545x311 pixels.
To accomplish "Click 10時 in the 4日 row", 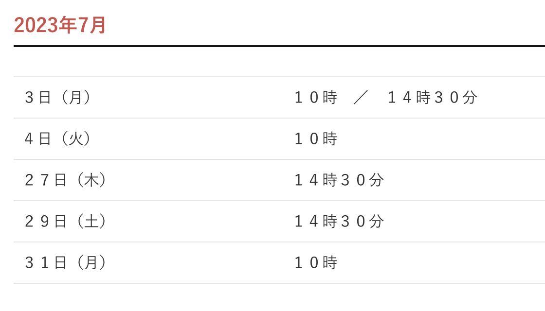I will [x=316, y=139].
